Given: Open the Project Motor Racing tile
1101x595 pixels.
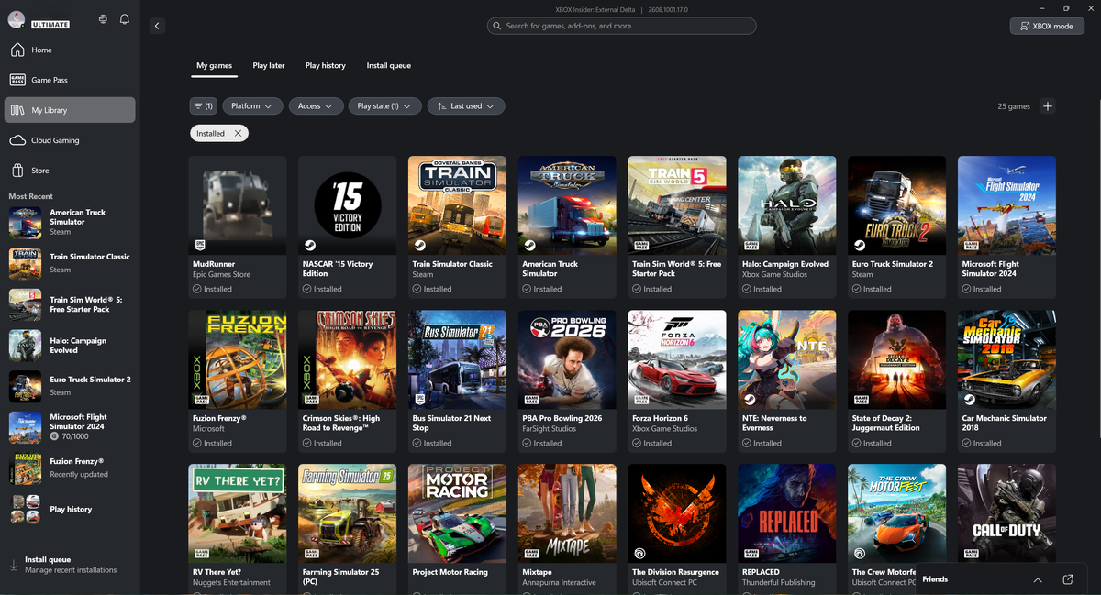Looking at the screenshot, I should [457, 529].
